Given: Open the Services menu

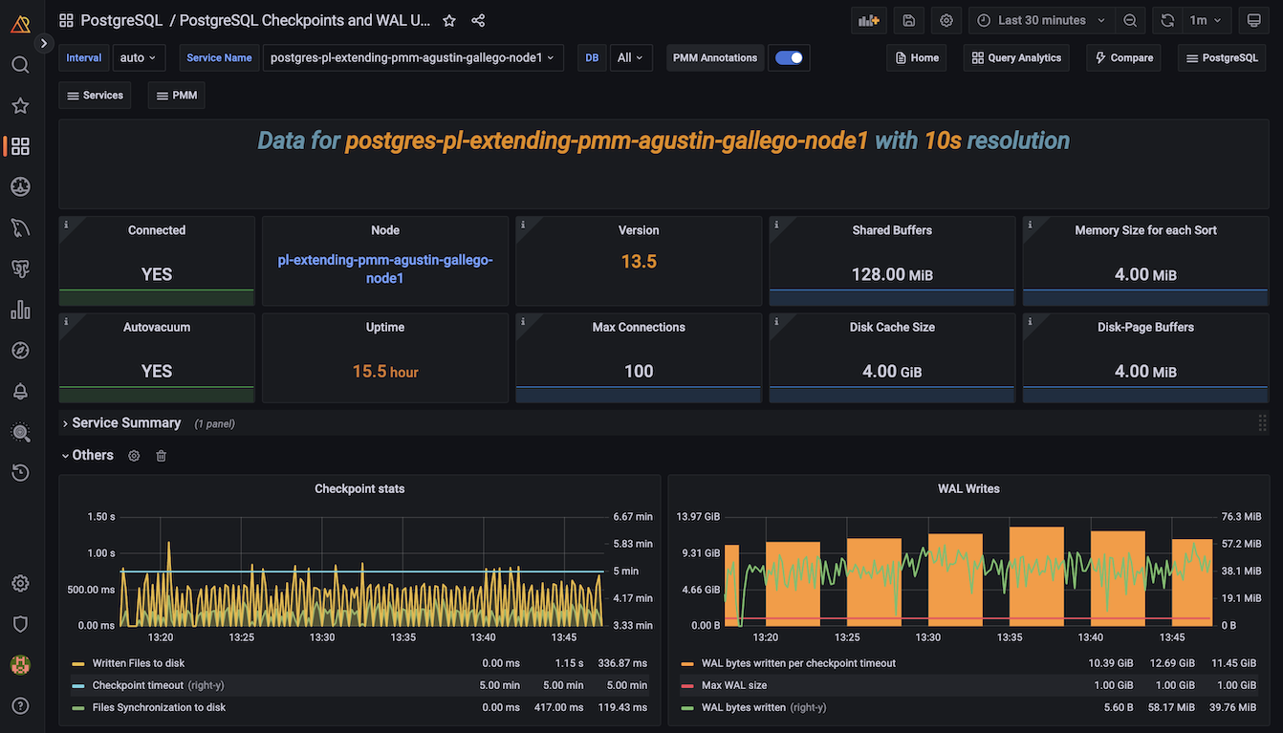Looking at the screenshot, I should pos(95,96).
